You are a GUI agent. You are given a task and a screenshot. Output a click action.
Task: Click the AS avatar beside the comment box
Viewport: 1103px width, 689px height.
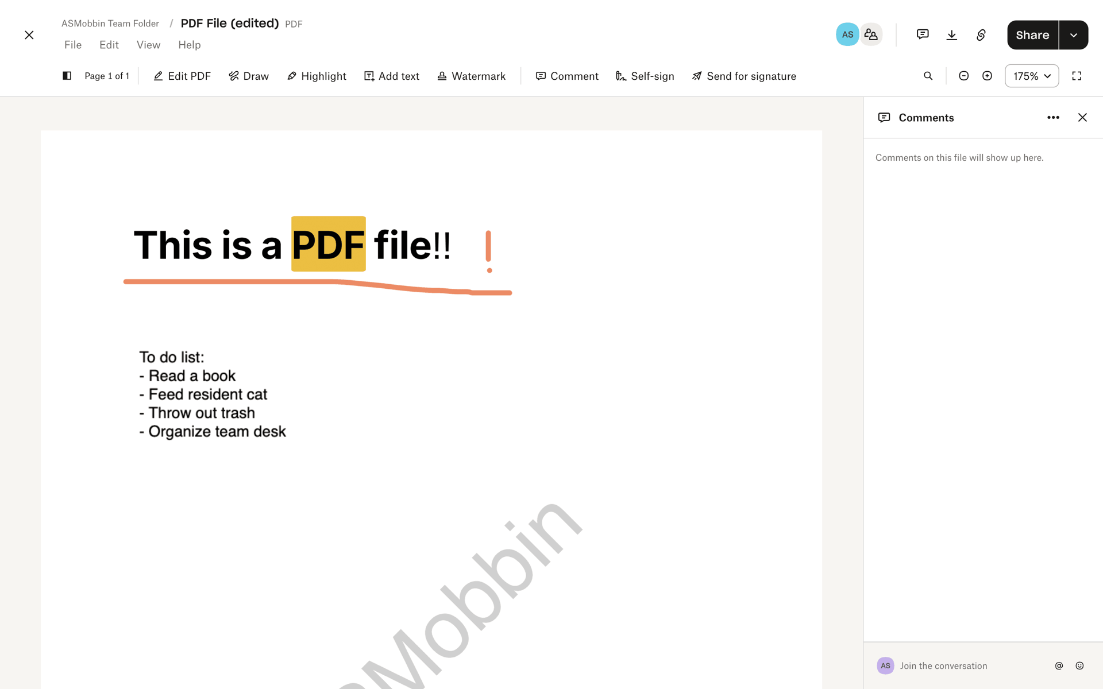(885, 665)
